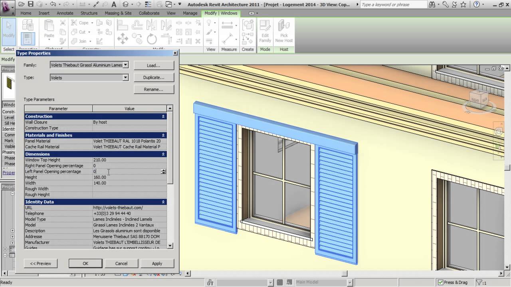Screen dimensions: 511x287
Task: Open Communication Center satellite icon
Action: tap(454, 4)
